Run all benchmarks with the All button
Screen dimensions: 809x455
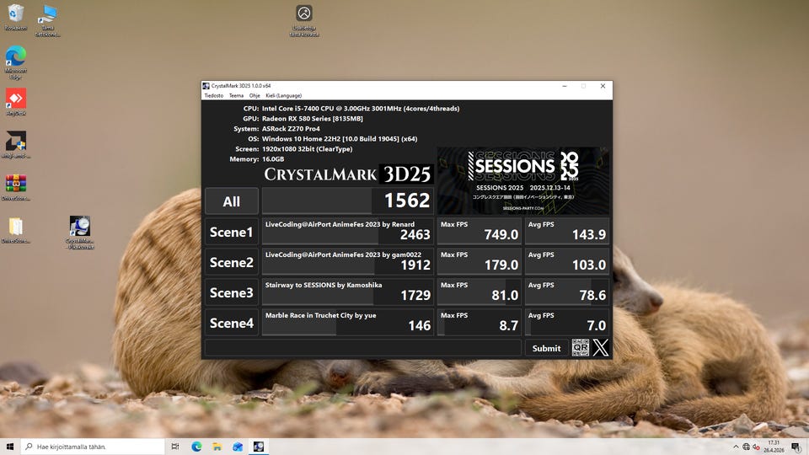(x=231, y=201)
